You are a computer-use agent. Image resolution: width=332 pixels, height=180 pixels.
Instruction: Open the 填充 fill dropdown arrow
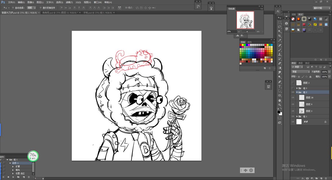[329, 76]
